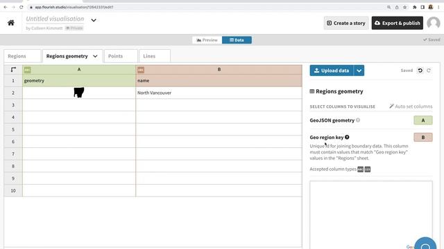Click the help icon beside Geo region key
The image size is (444, 249).
[x=347, y=137]
